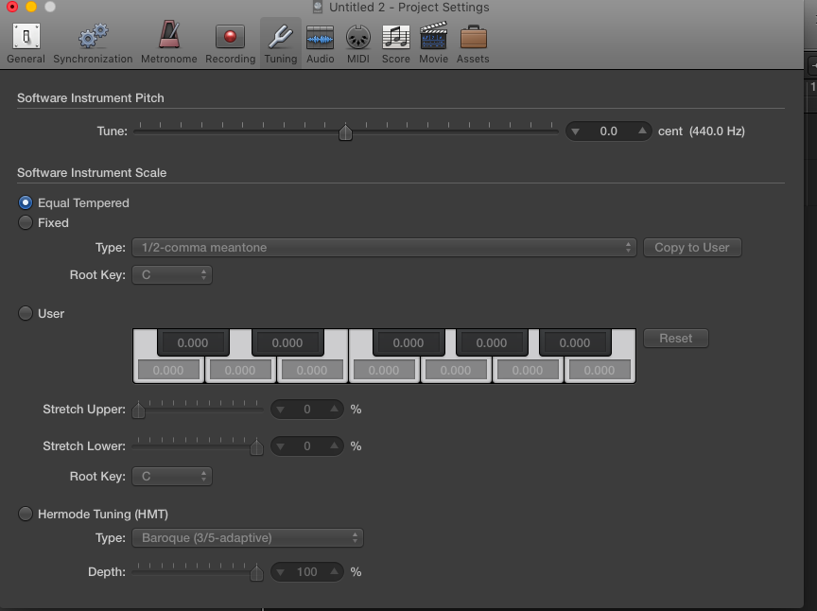Increase Tune cent value with up arrow
The image size is (817, 611).
pos(642,131)
